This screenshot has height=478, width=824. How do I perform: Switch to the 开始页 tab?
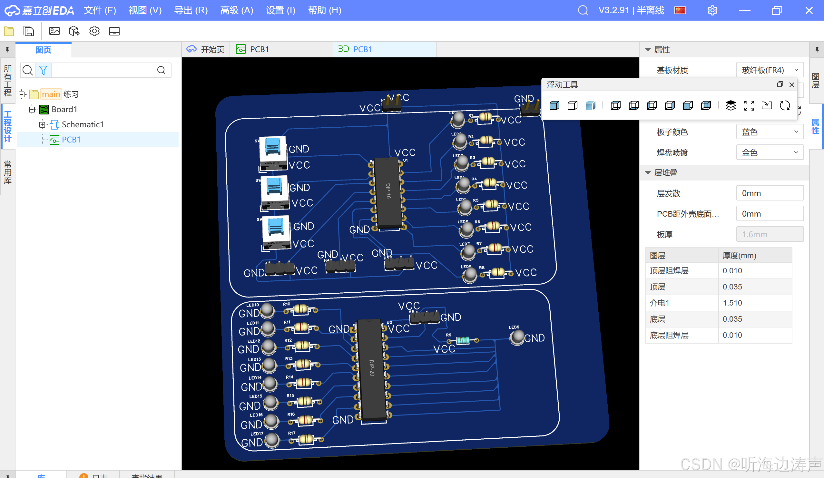[206, 50]
